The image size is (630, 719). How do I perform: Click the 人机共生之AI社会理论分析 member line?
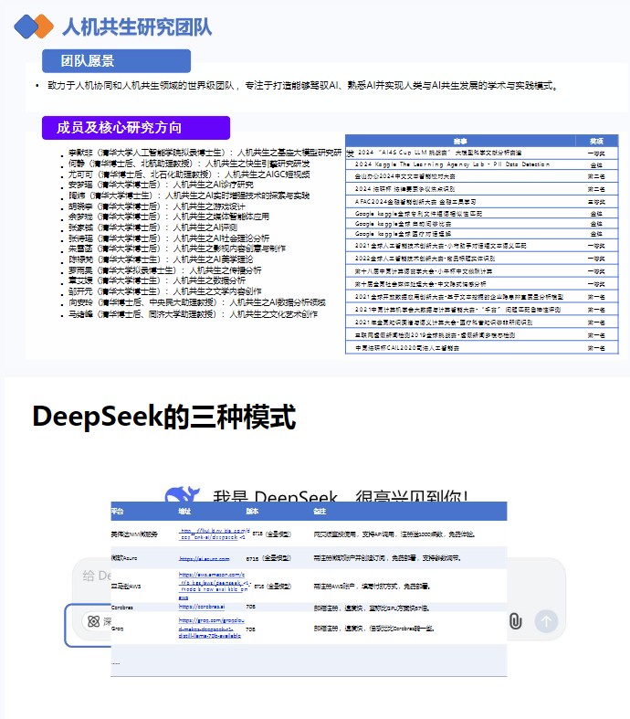(x=169, y=238)
